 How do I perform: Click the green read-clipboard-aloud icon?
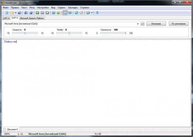pos(53,13)
